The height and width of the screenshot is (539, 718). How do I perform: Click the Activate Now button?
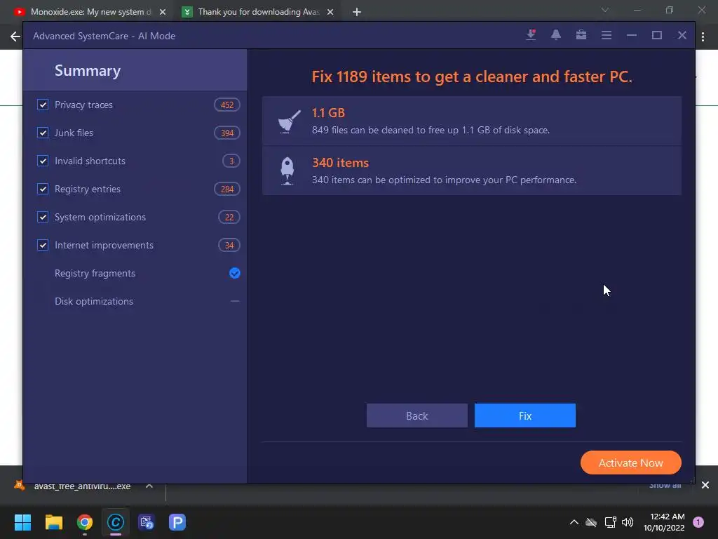point(630,463)
